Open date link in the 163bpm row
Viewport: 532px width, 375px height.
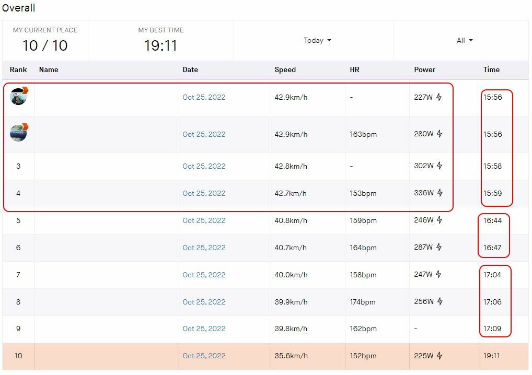204,134
